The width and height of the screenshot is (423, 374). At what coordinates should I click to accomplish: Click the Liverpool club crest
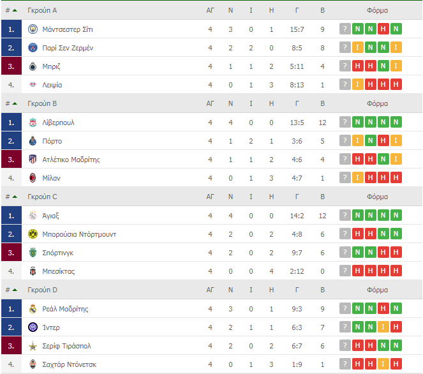click(x=33, y=123)
